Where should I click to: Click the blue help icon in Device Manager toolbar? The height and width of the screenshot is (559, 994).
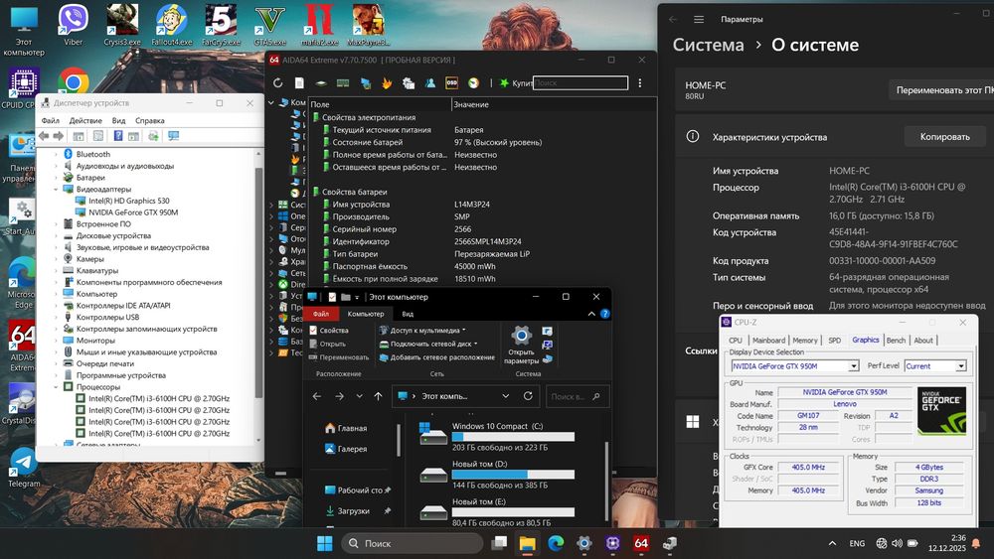pos(118,136)
